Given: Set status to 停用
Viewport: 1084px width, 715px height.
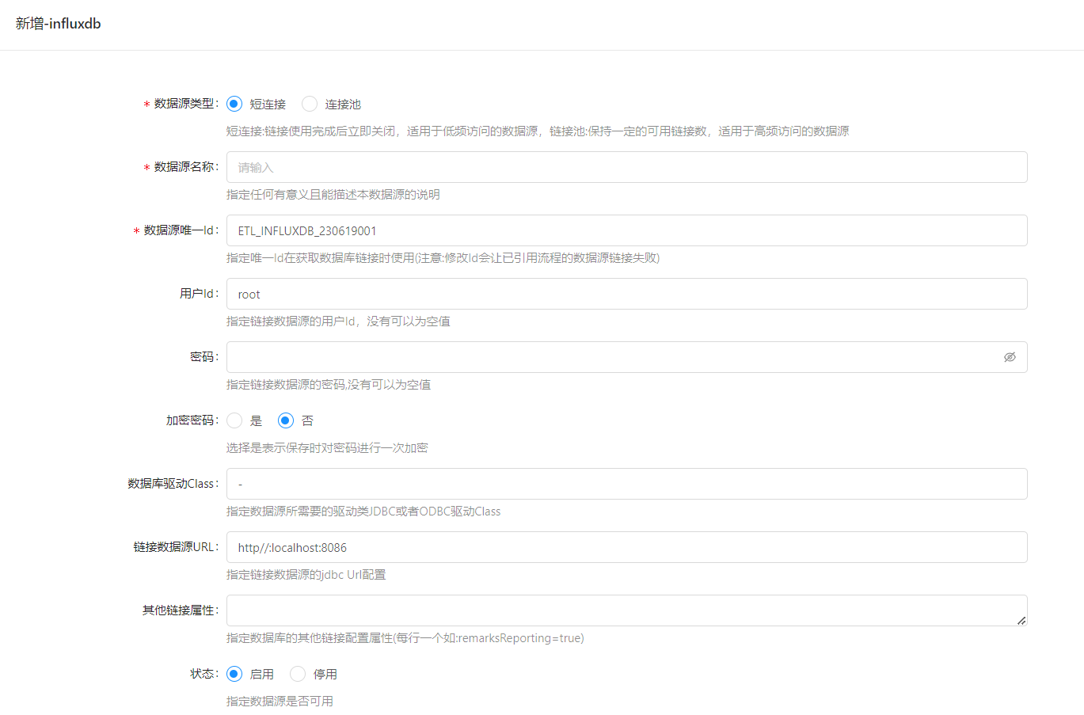Looking at the screenshot, I should 298,674.
